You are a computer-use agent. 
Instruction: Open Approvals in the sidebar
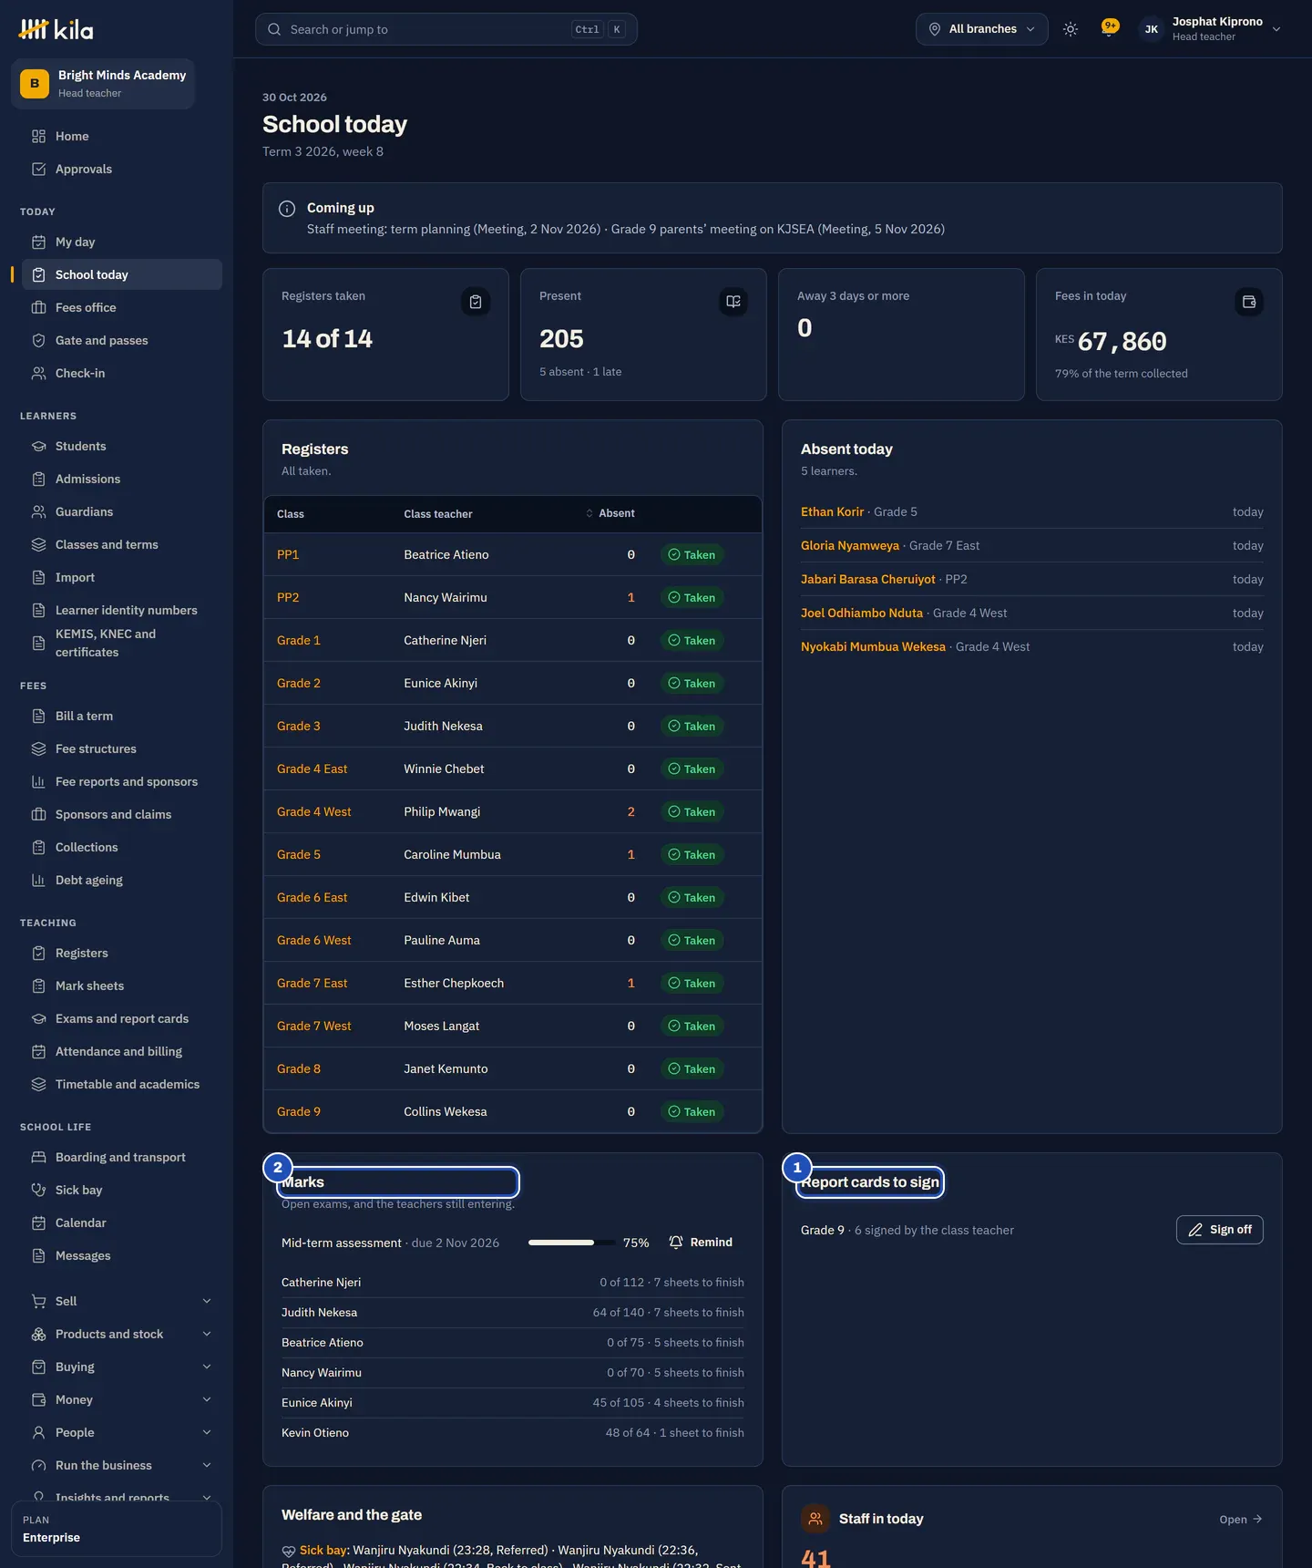(122, 169)
